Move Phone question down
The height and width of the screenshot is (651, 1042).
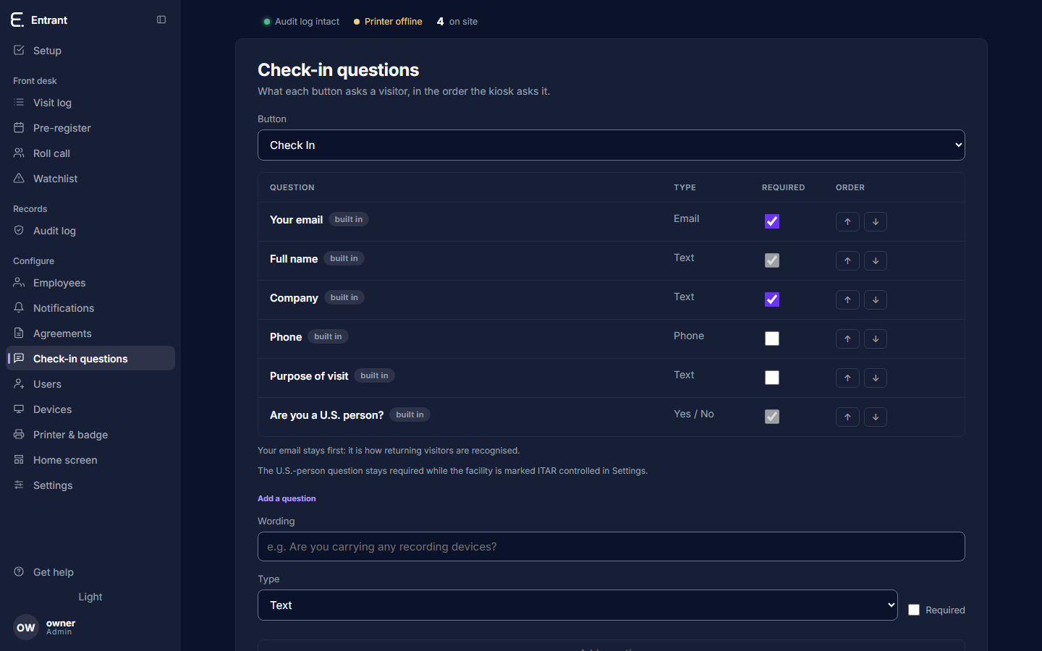point(876,339)
